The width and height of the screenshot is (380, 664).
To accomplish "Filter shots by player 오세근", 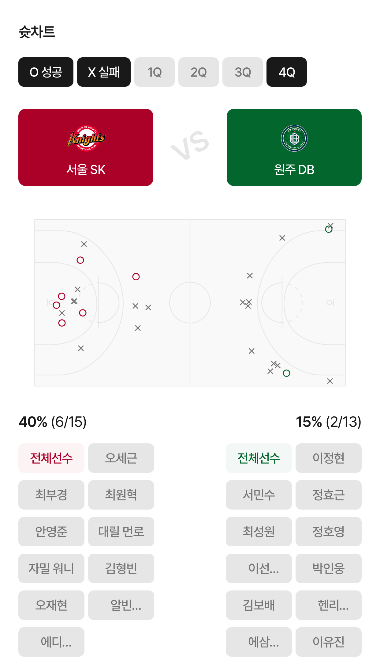I will tap(121, 458).
